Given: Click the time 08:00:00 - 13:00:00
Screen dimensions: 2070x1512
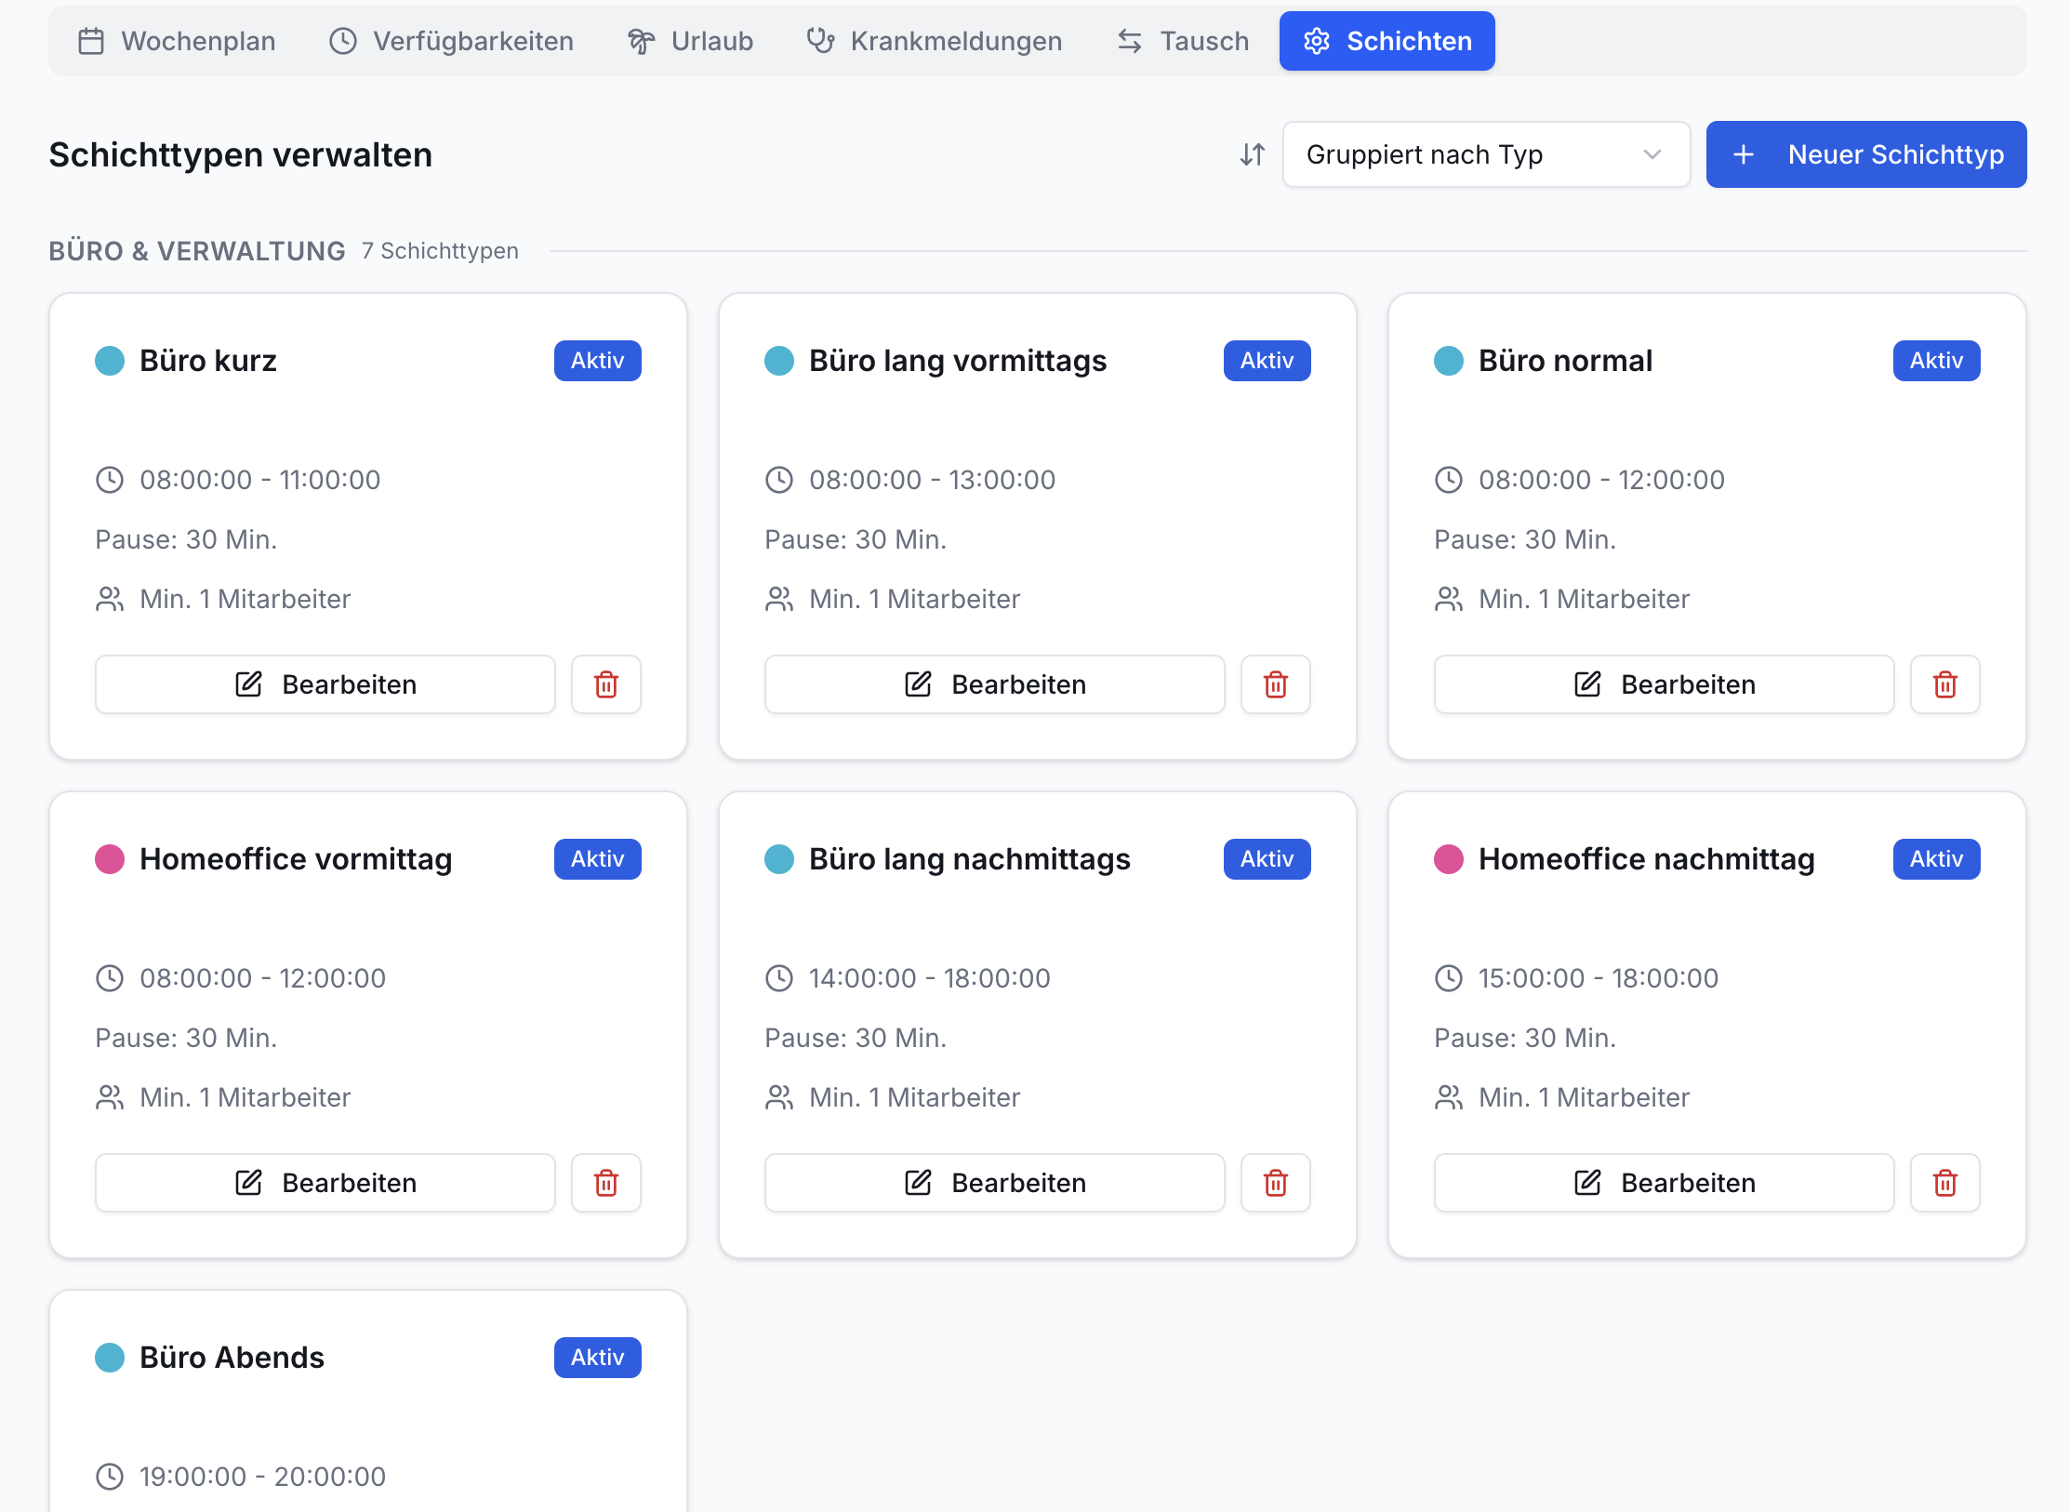Looking at the screenshot, I should click(933, 480).
